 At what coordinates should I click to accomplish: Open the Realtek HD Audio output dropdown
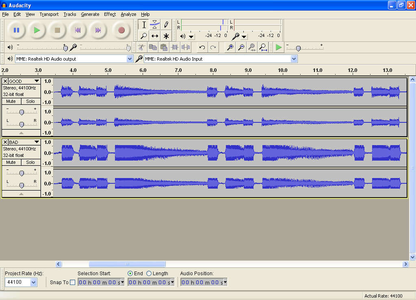coord(130,59)
